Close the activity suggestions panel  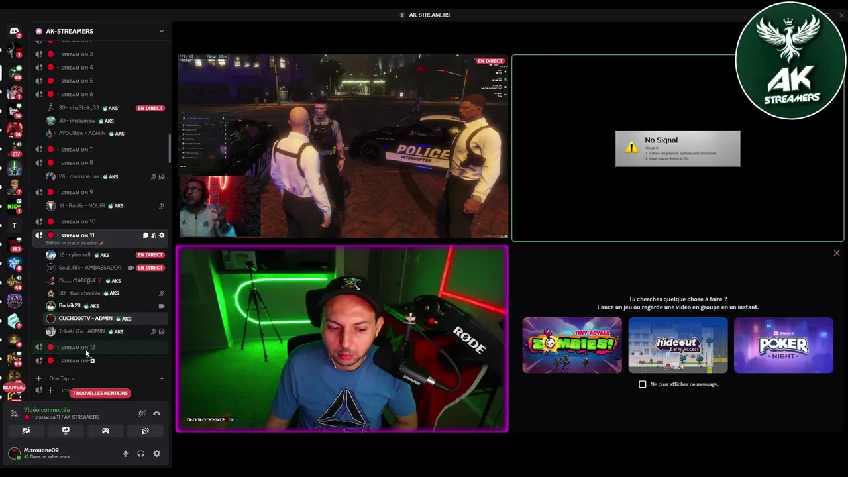point(836,253)
